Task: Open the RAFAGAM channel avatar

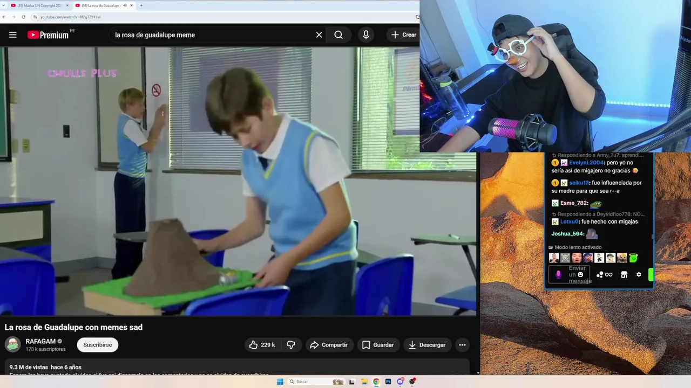Action: point(12,345)
